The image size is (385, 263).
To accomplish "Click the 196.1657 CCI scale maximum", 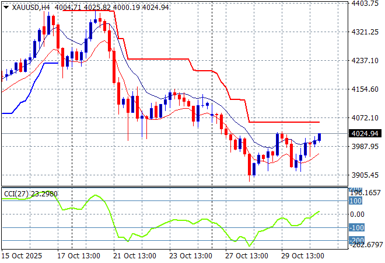I will (366, 193).
